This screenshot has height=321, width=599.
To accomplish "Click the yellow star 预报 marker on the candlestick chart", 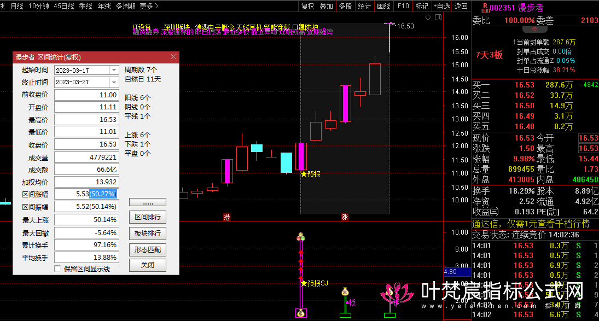I will pos(311,174).
